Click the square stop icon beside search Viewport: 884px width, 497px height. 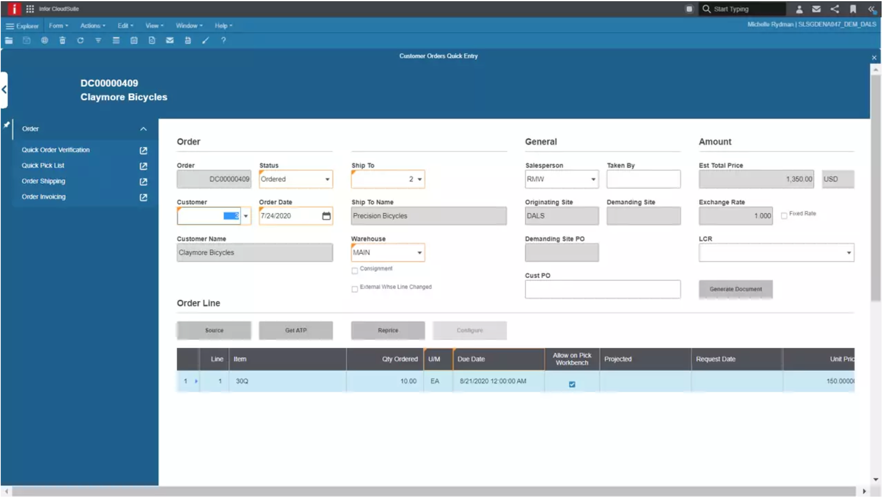point(689,9)
